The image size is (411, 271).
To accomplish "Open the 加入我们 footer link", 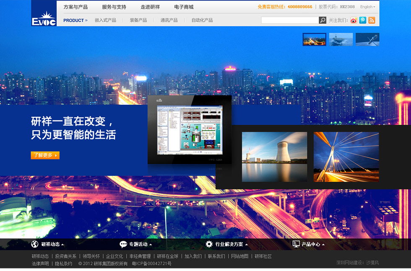I will (x=193, y=256).
